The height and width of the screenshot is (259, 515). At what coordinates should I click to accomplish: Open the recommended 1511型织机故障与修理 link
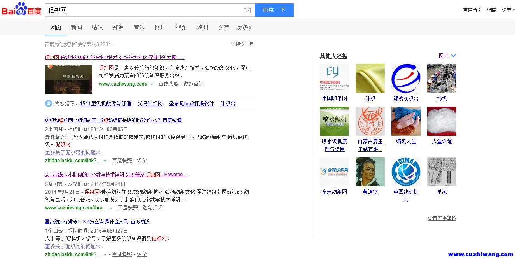pyautogui.click(x=105, y=103)
